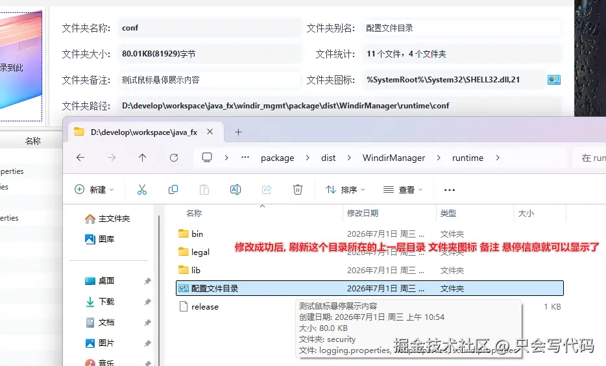Viewport: 606px width, 366px height.
Task: Unpin 图片 using its pin icon
Action: pyautogui.click(x=148, y=343)
